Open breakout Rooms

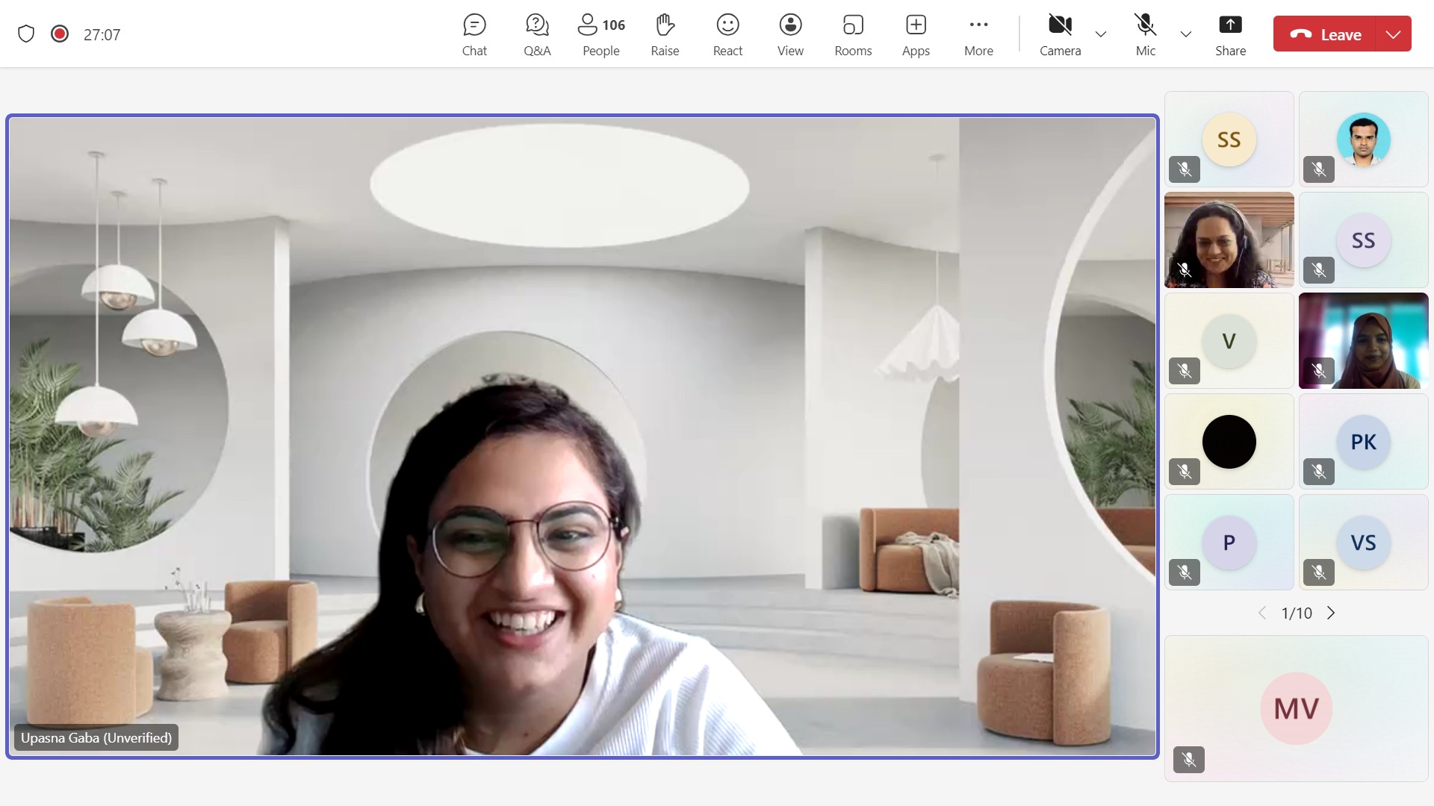[853, 34]
